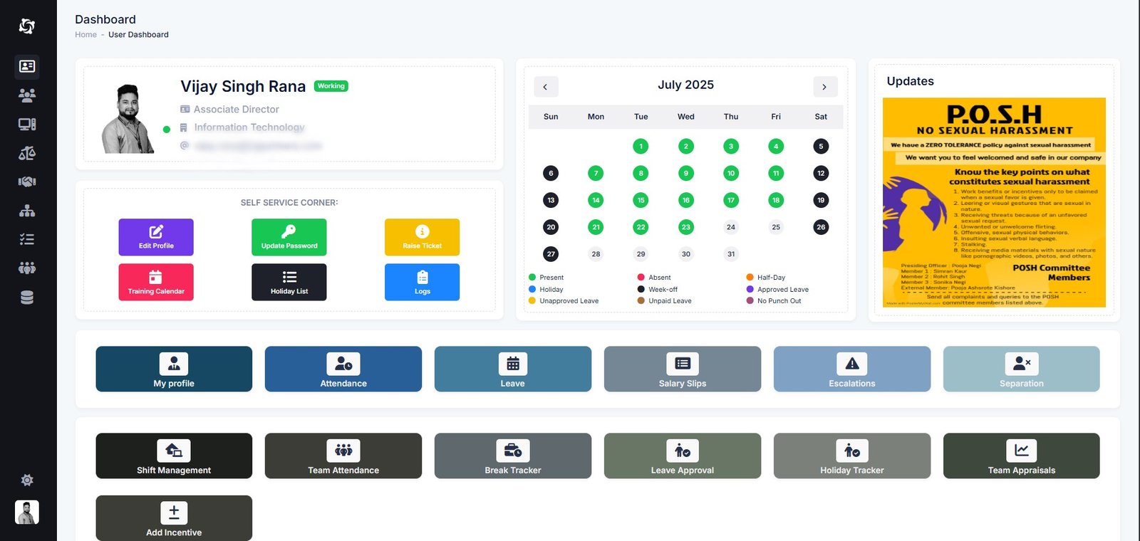Advance calendar to next month

[824, 87]
